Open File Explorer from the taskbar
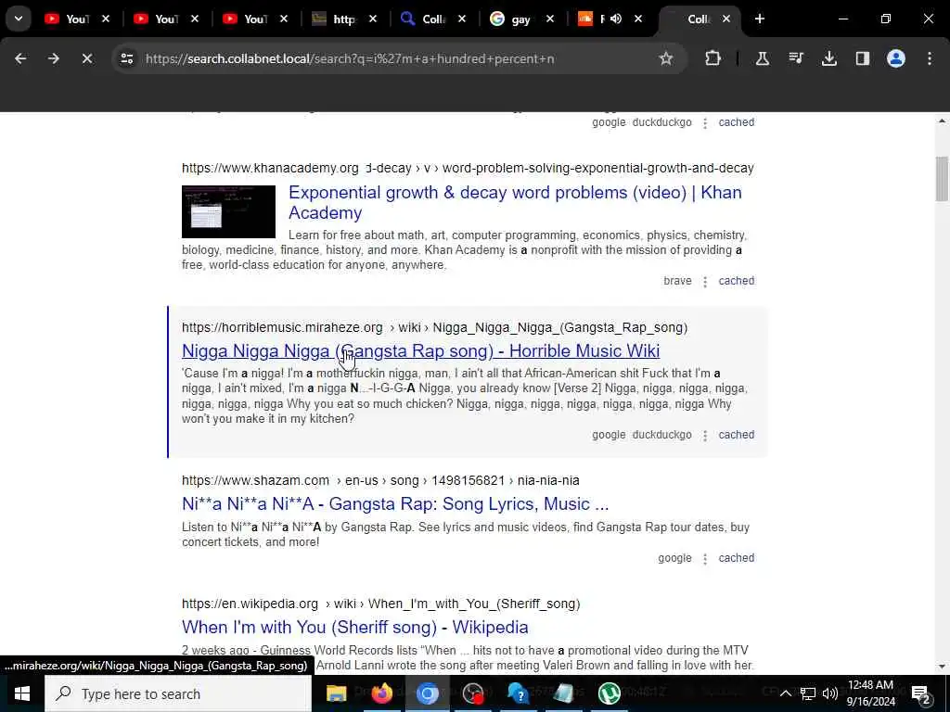 336,693
